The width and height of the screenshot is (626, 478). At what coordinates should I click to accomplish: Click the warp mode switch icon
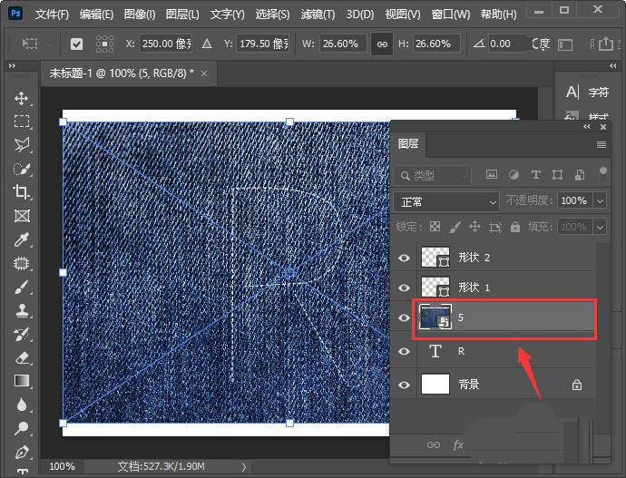[565, 44]
